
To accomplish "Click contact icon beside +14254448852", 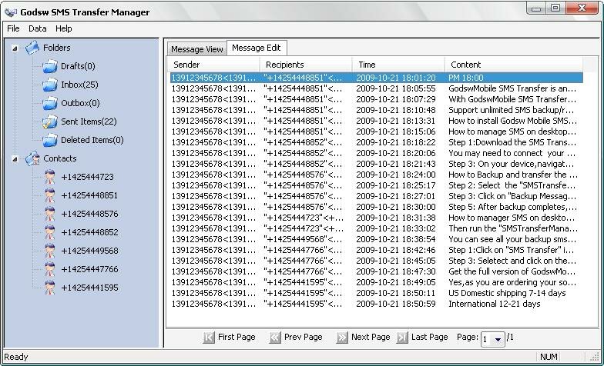I will click(50, 232).
